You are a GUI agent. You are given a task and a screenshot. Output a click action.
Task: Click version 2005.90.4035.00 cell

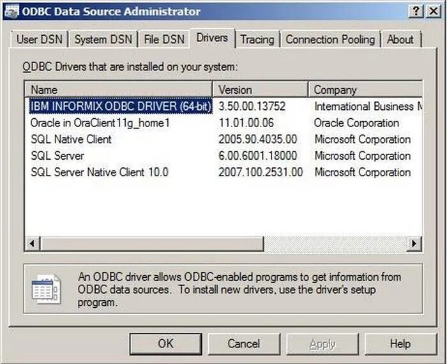pos(258,139)
